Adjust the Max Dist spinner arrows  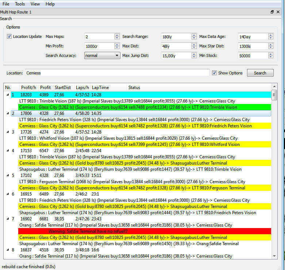click(194, 46)
